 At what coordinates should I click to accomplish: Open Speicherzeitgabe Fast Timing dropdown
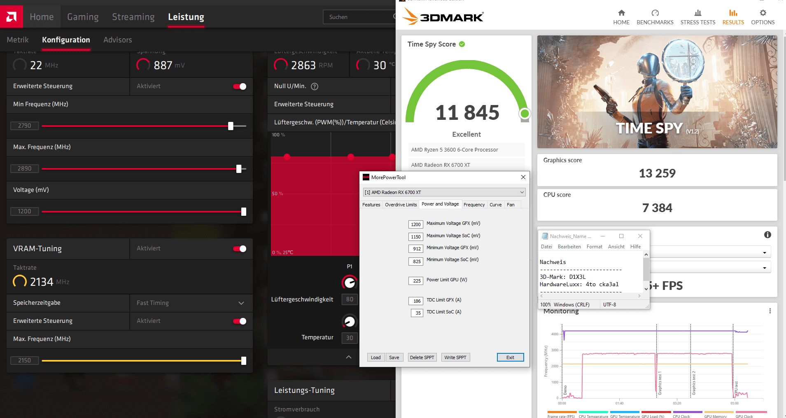(x=191, y=303)
